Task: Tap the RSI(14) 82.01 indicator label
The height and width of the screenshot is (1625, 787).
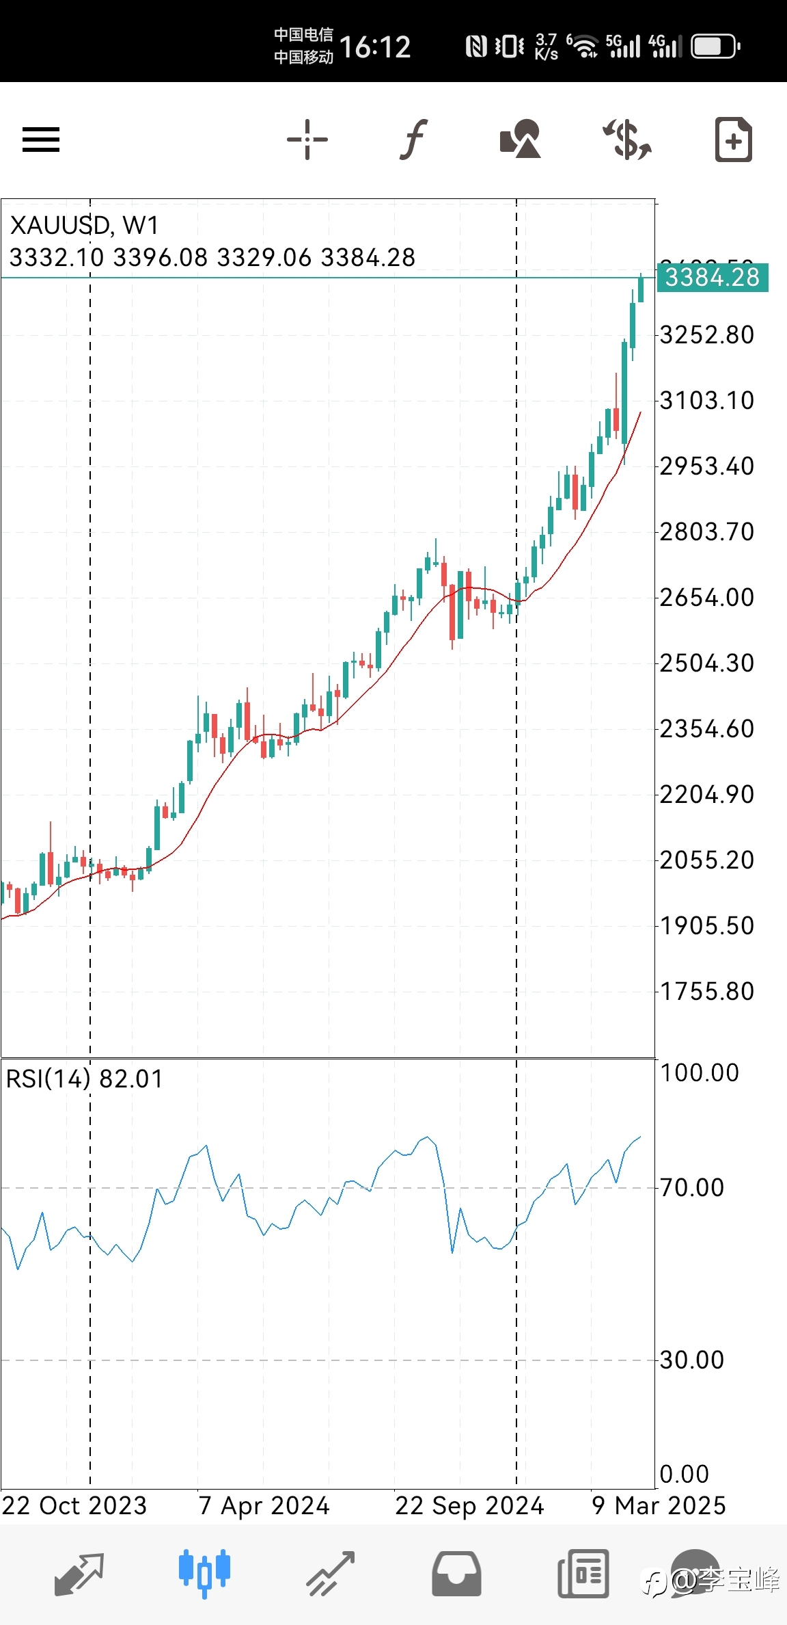Action: click(x=85, y=1079)
